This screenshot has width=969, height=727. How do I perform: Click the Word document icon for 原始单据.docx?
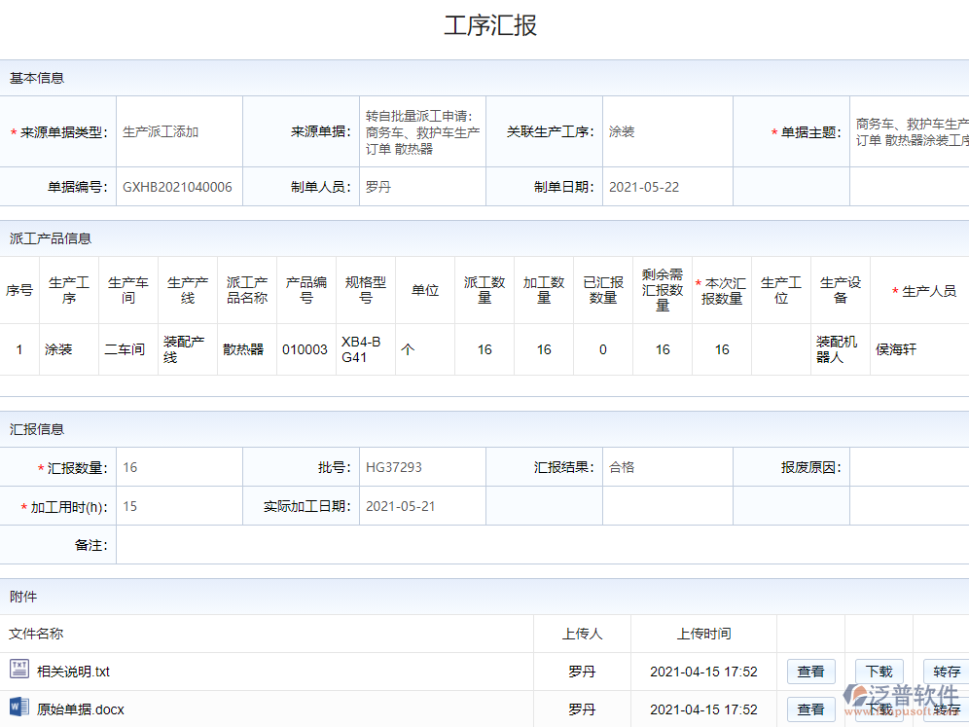19,708
